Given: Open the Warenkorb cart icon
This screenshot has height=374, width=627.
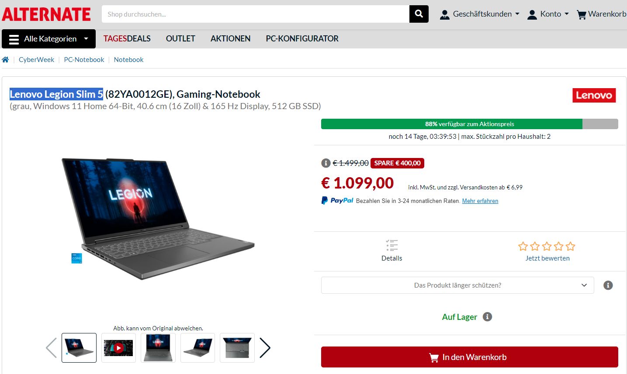Looking at the screenshot, I should [582, 14].
